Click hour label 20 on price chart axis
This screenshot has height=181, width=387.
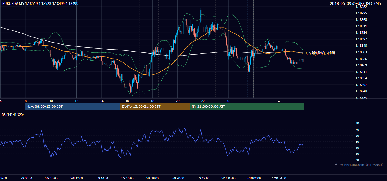178,101
